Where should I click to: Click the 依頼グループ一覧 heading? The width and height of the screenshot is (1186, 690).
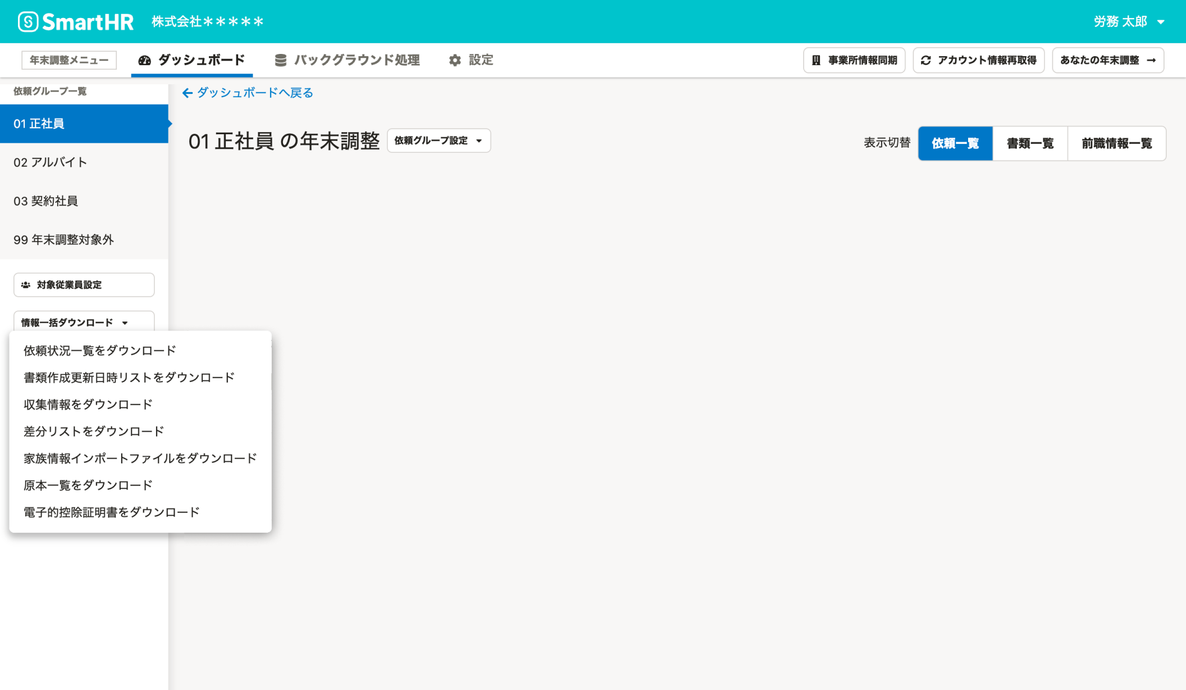[50, 91]
